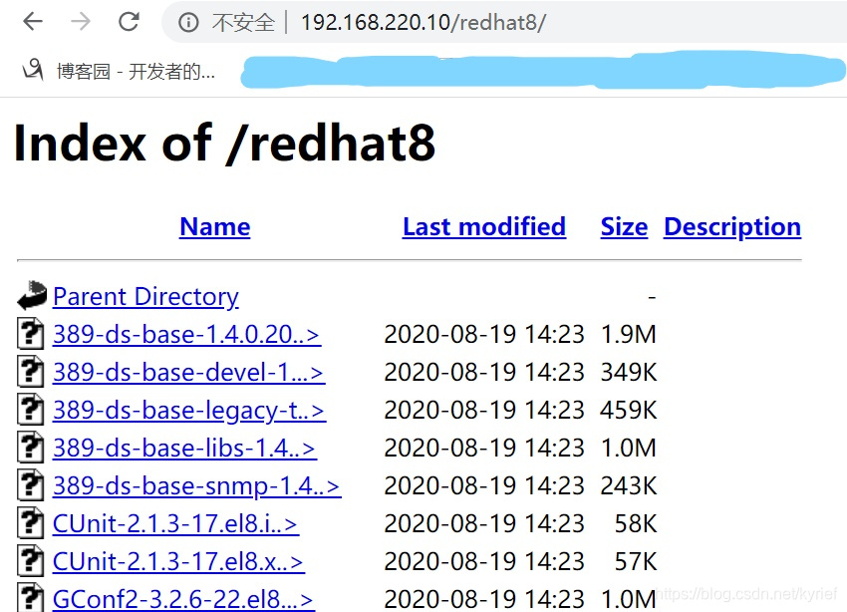Download 389-ds-base-1.4.0.20 package
Screen dimensions: 847x612
click(187, 334)
